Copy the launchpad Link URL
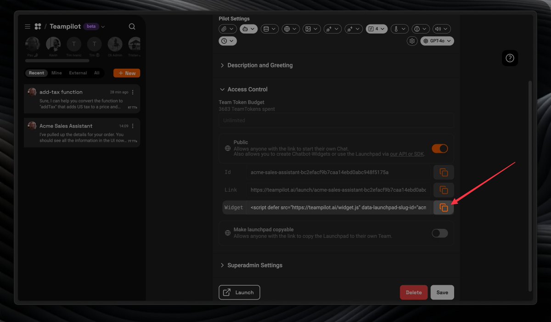The height and width of the screenshot is (322, 551). (444, 190)
